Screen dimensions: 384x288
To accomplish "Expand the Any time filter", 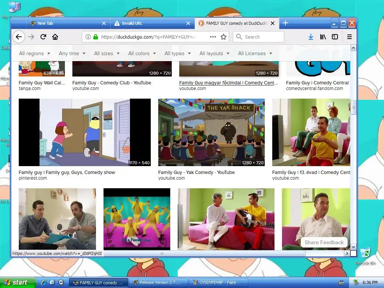I will coord(72,53).
